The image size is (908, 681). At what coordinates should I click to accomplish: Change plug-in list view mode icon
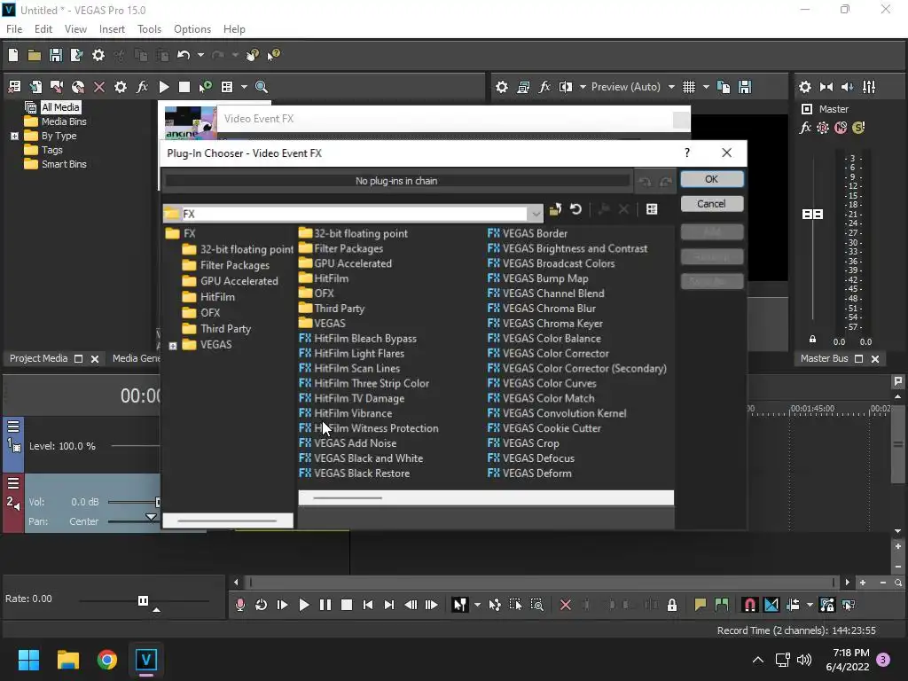[x=652, y=209]
